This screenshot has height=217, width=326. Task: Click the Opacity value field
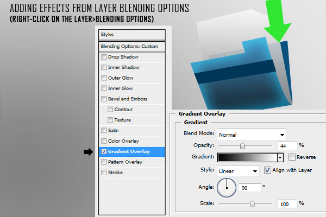pos(286,146)
